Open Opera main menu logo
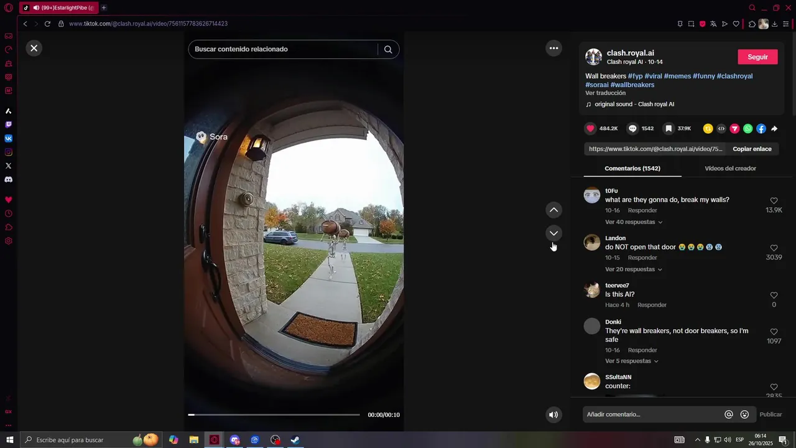 point(8,7)
